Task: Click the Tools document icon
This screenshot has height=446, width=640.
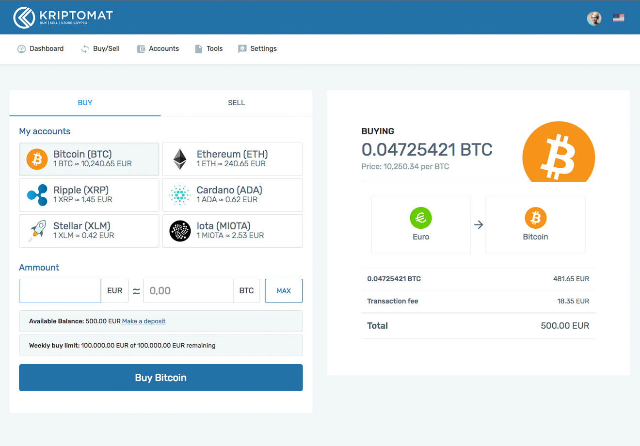Action: (x=198, y=49)
